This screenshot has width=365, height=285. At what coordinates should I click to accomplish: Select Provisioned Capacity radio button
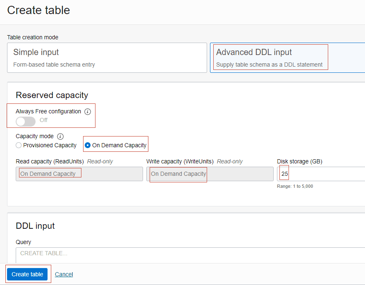point(19,145)
